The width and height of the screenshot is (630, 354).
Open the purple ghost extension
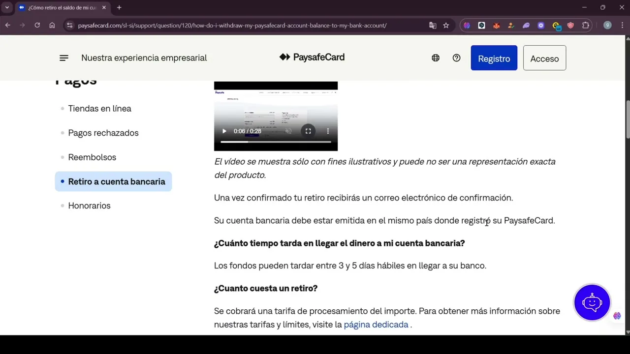point(526,25)
